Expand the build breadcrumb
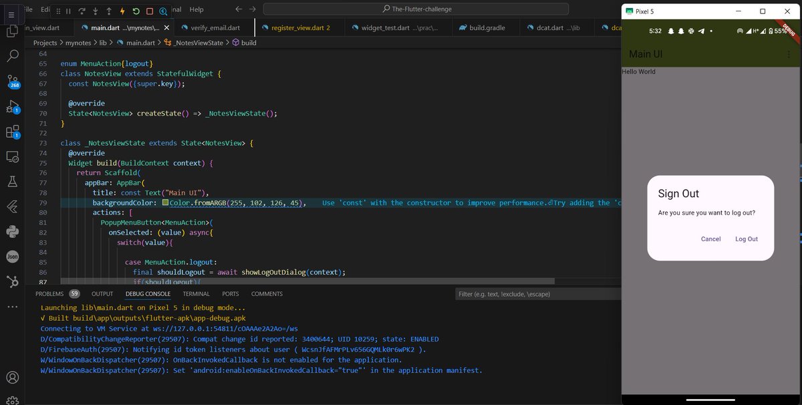Image resolution: width=802 pixels, height=405 pixels. [244, 43]
